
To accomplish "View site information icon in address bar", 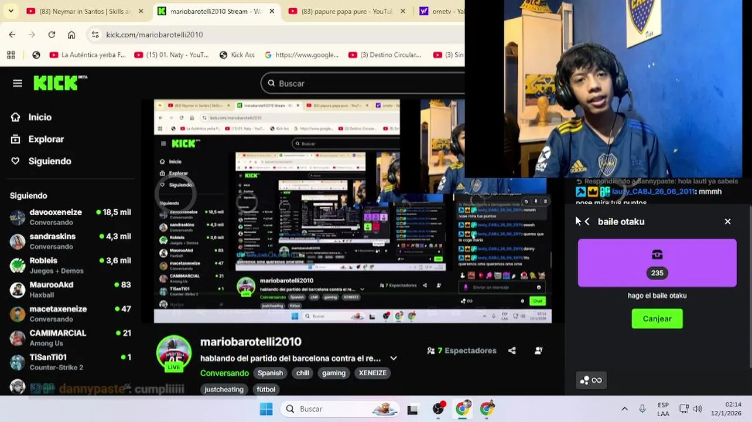I will (95, 35).
